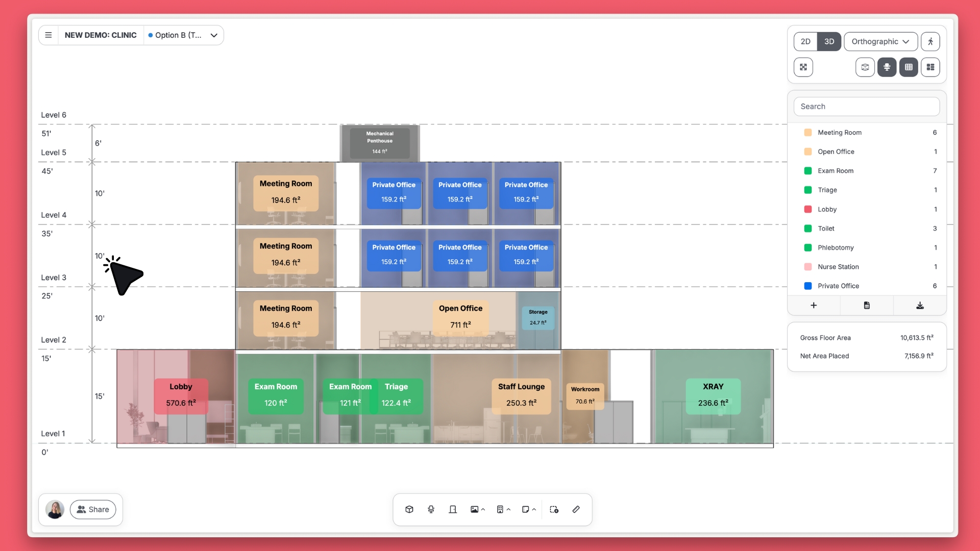Select the 3D cube tool in bottom toolbar
Viewport: 980px width, 551px height.
click(409, 509)
